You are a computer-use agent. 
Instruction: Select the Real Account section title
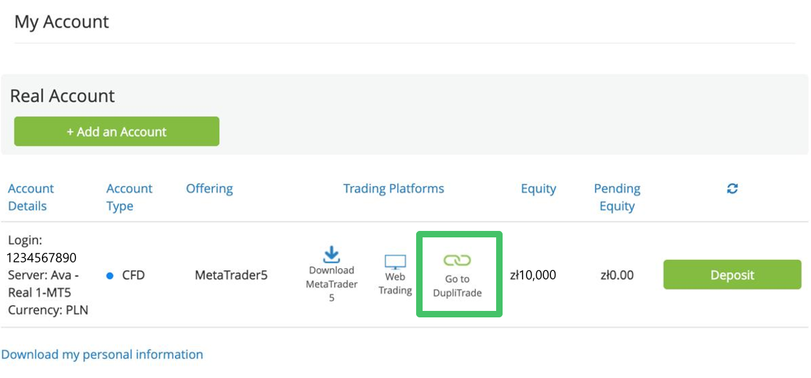pyautogui.click(x=63, y=96)
